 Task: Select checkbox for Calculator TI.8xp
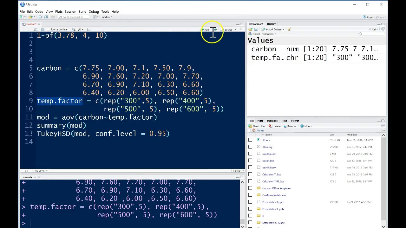pos(250,174)
